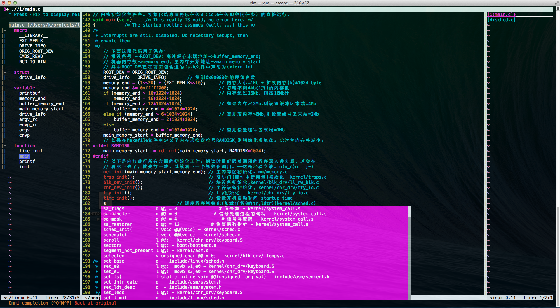The height and width of the screenshot is (308, 560).
Task: Select time_init in the function list
Action: pyautogui.click(x=31, y=151)
